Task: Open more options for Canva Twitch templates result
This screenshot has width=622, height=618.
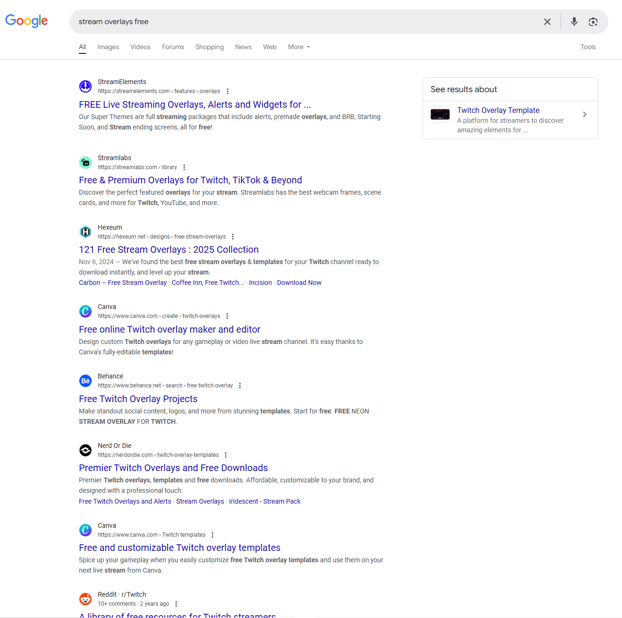Action: pos(213,535)
